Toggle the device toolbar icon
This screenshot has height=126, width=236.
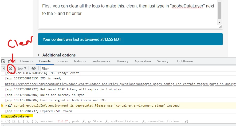click(10, 61)
